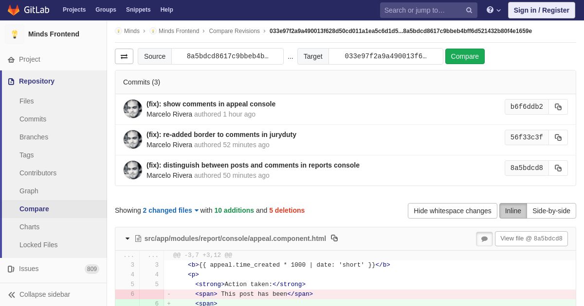
Task: Expand the 2 changed files dropdown
Action: click(x=171, y=210)
